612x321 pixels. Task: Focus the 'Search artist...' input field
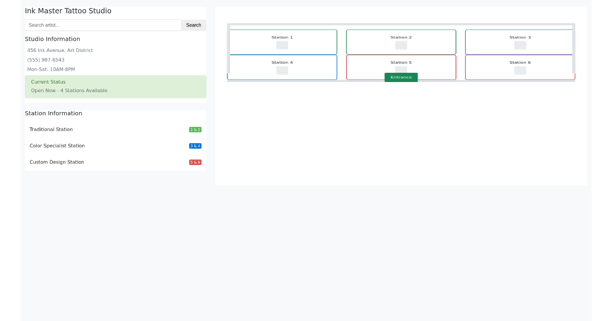coord(103,25)
